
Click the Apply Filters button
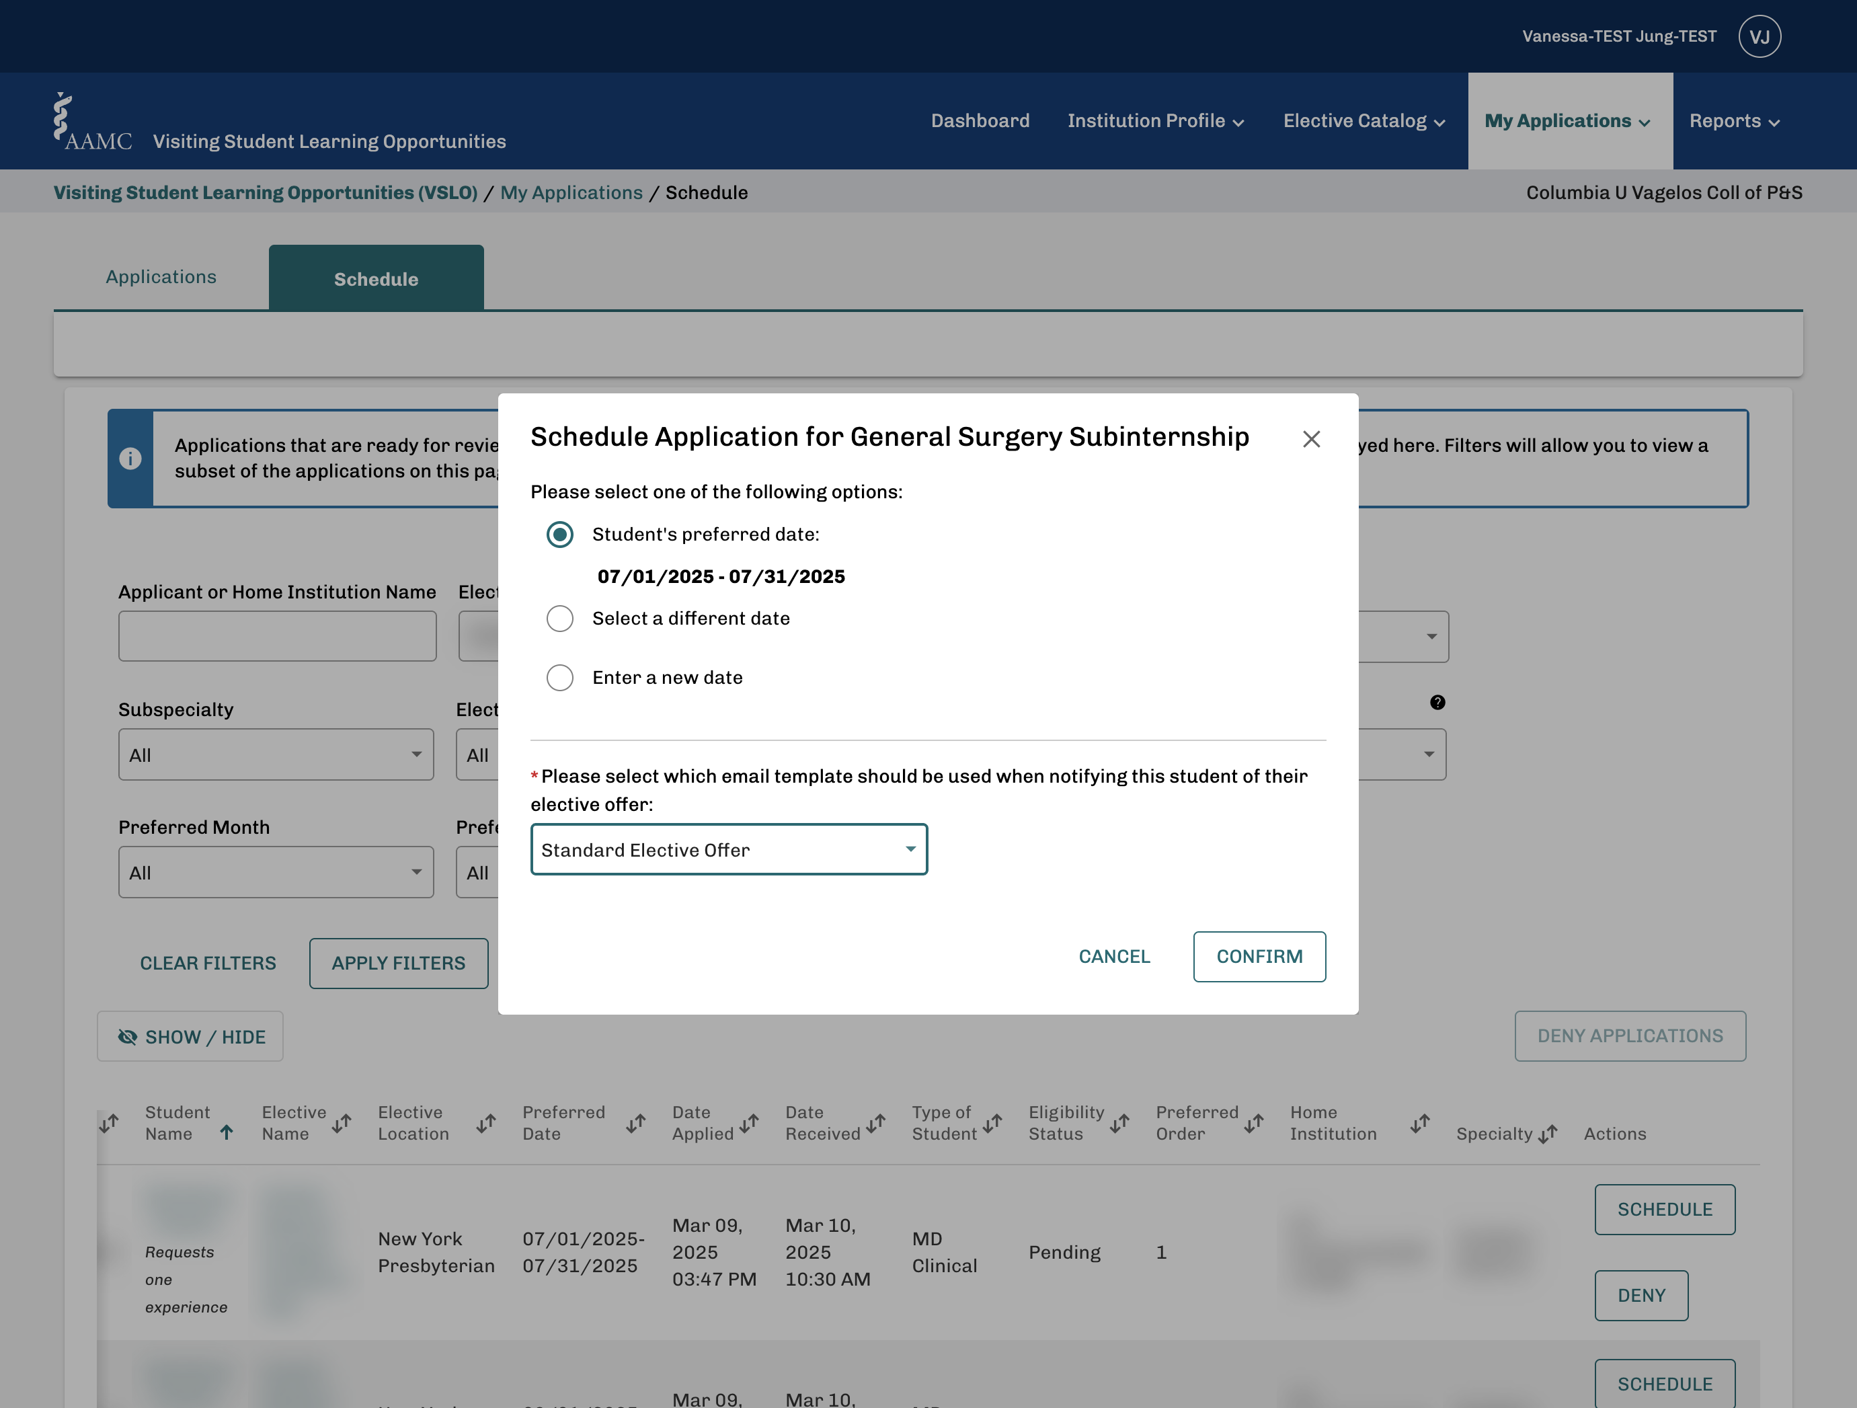[x=399, y=964]
